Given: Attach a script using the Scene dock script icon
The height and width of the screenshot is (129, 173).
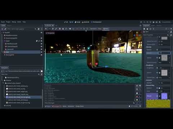Looking at the screenshot, I should (39, 29).
